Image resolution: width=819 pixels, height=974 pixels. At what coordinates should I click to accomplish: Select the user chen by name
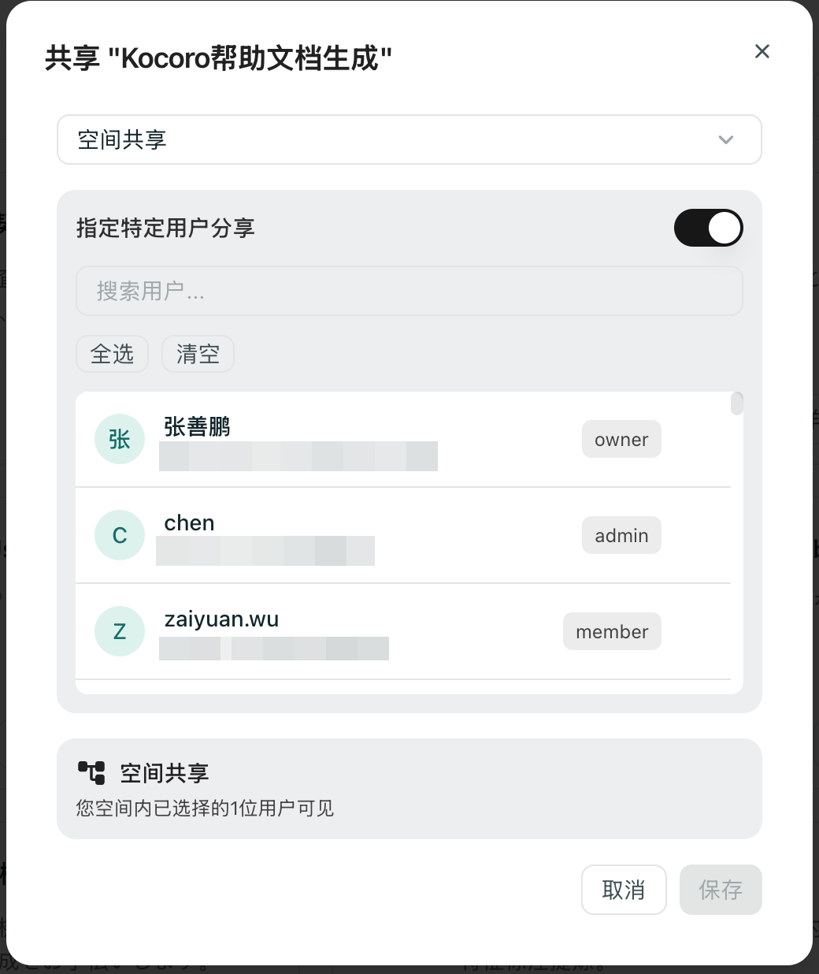189,523
